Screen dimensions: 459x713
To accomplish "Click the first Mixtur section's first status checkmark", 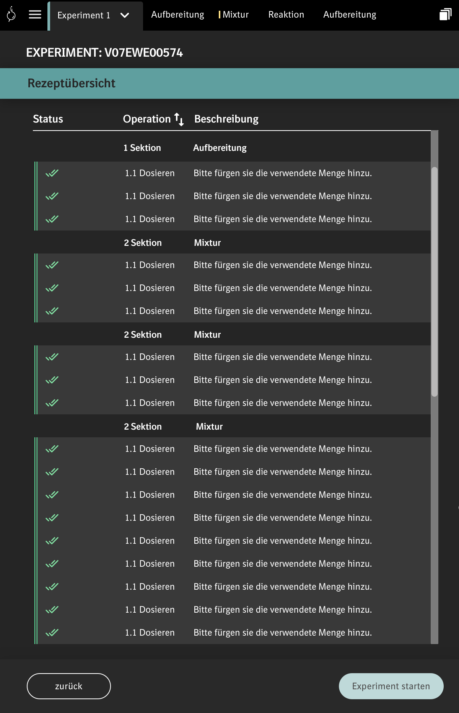I will (x=52, y=265).
